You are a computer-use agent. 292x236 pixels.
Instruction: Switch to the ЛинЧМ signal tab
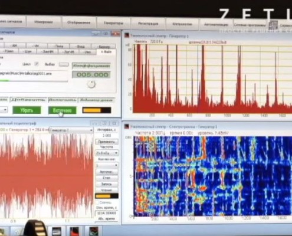point(47,52)
